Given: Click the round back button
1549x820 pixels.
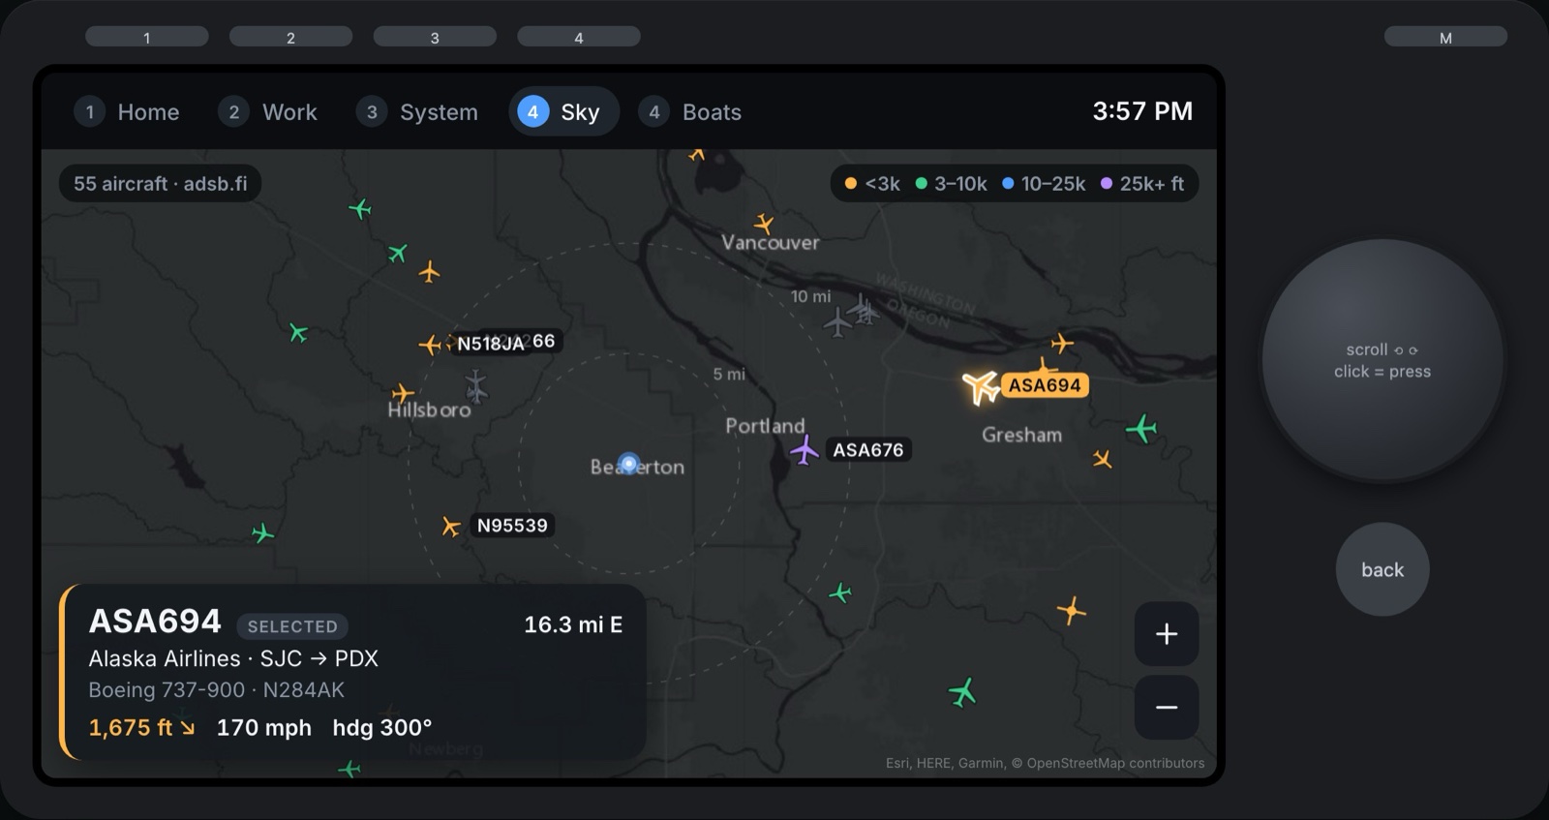Looking at the screenshot, I should pos(1382,569).
